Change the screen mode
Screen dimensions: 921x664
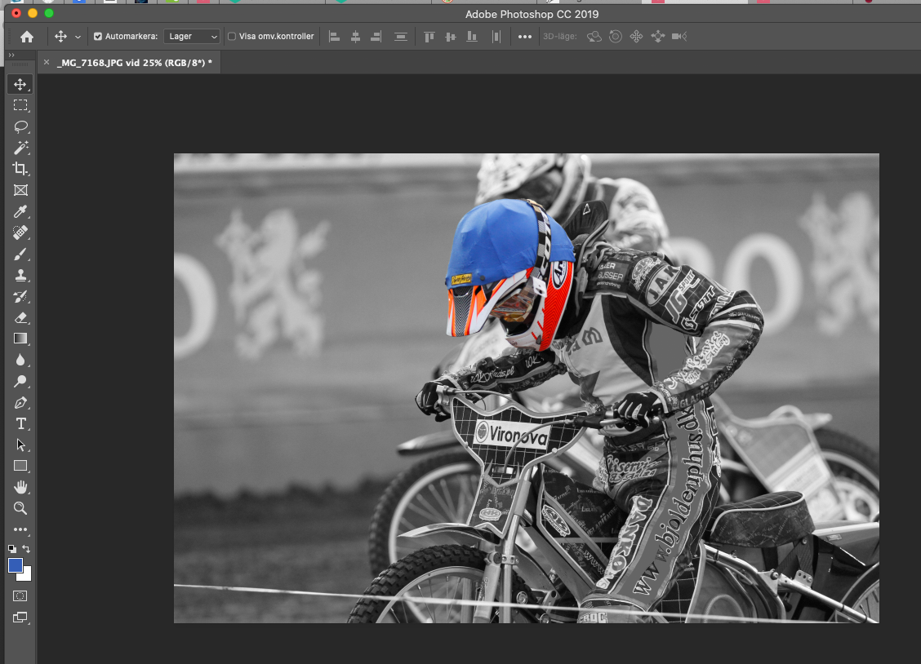20,617
